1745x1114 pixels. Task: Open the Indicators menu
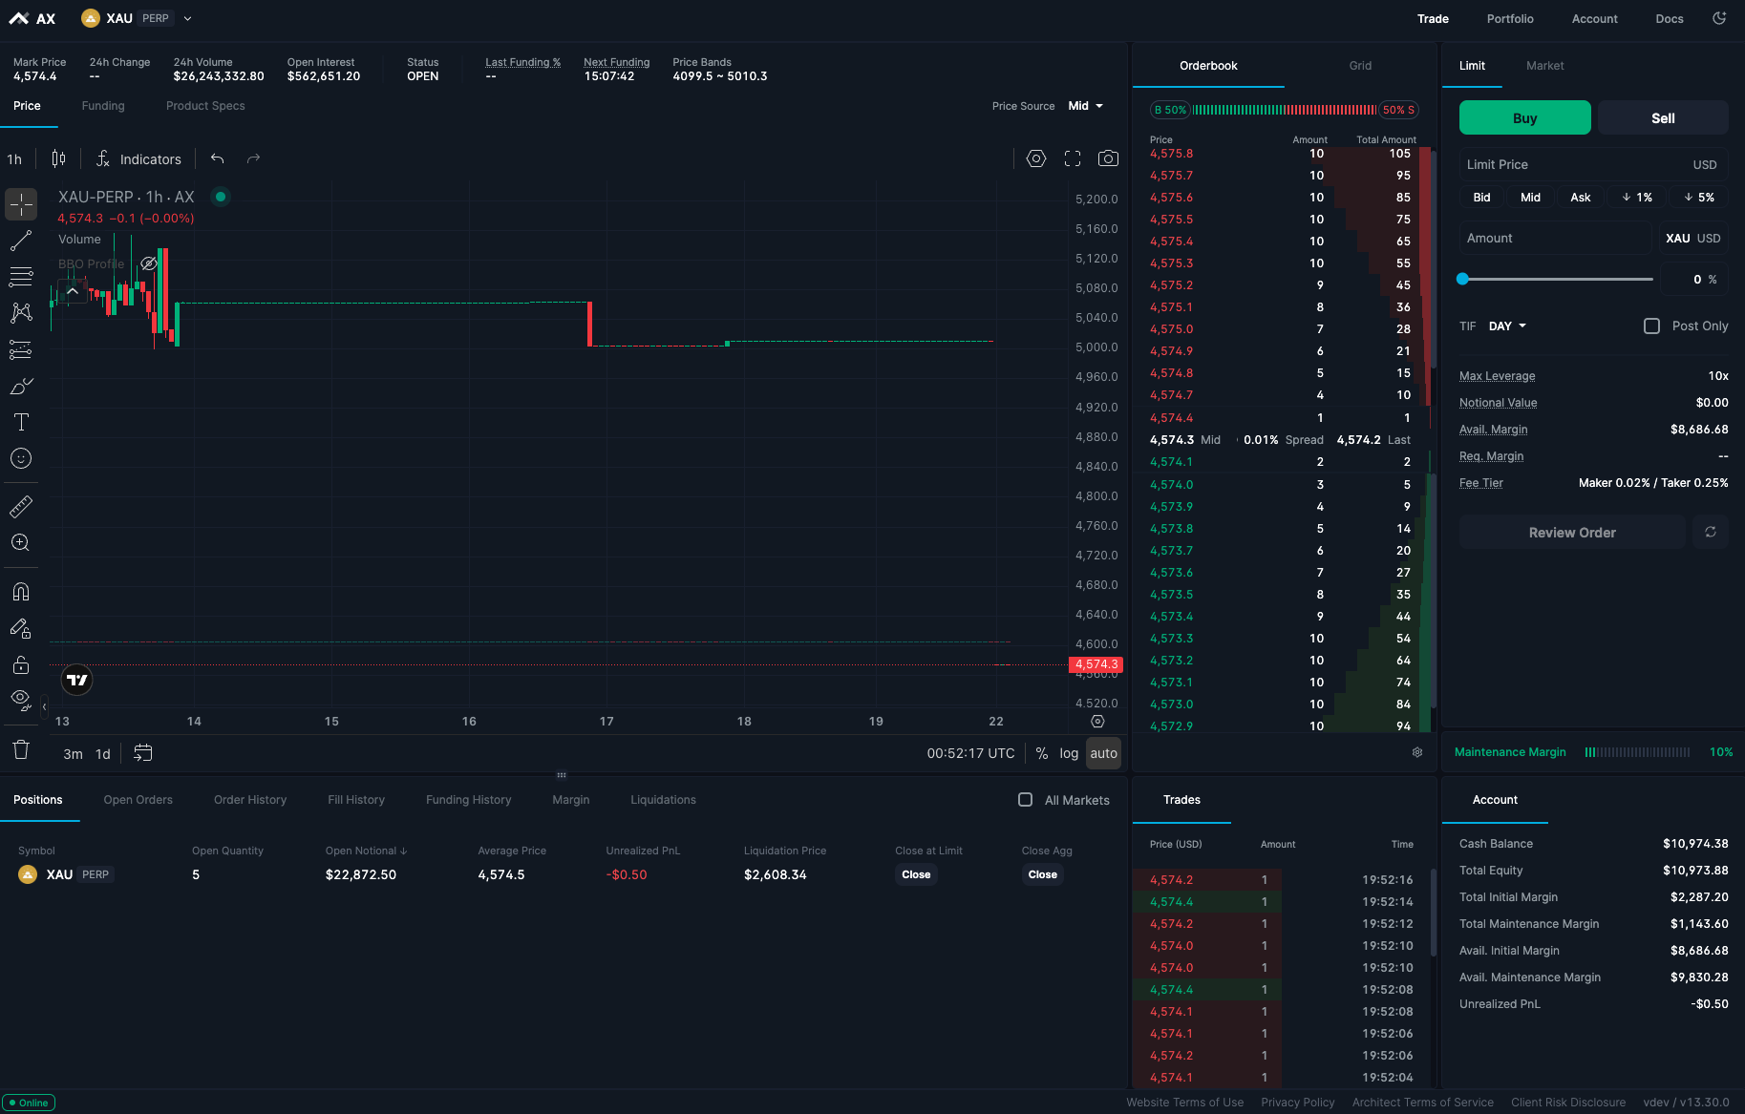(x=139, y=158)
